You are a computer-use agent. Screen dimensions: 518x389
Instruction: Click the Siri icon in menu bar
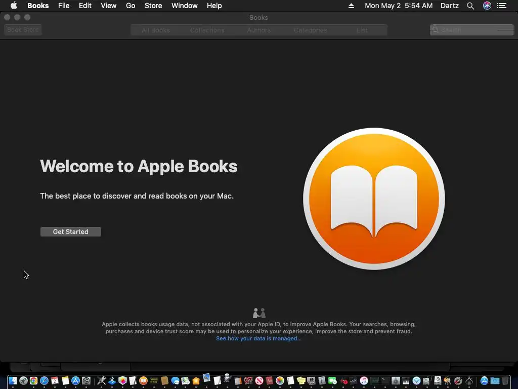tap(487, 6)
